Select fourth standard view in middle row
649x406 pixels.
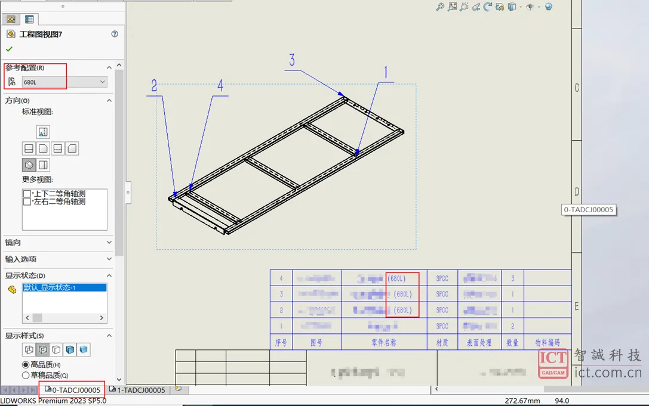72,148
